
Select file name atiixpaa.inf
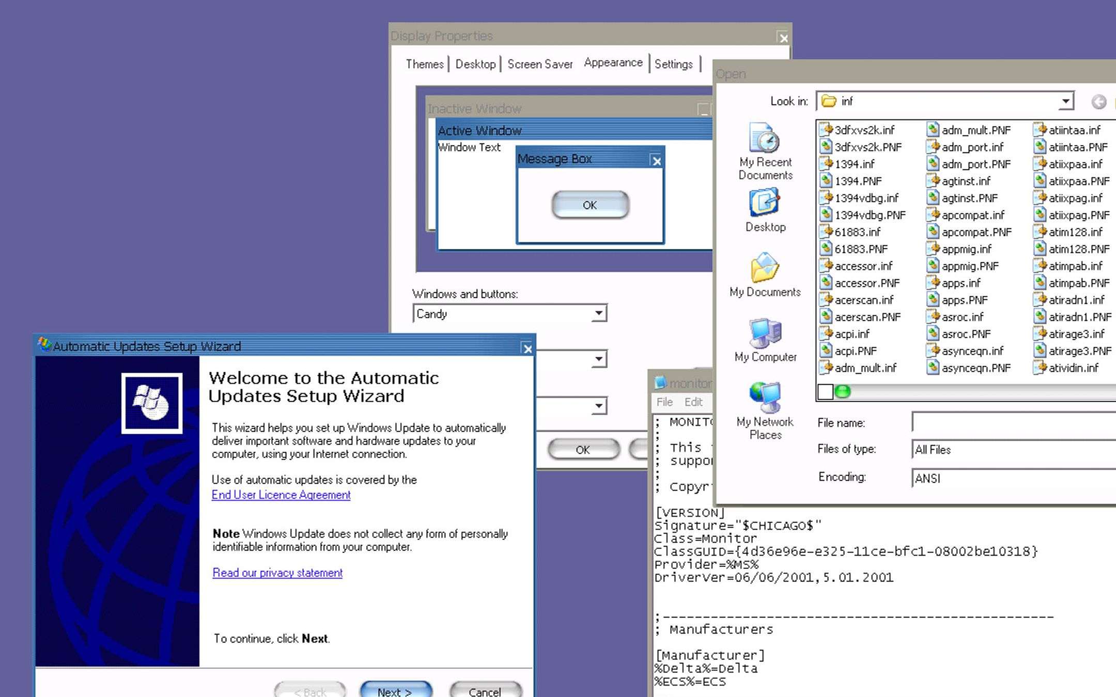(1075, 164)
